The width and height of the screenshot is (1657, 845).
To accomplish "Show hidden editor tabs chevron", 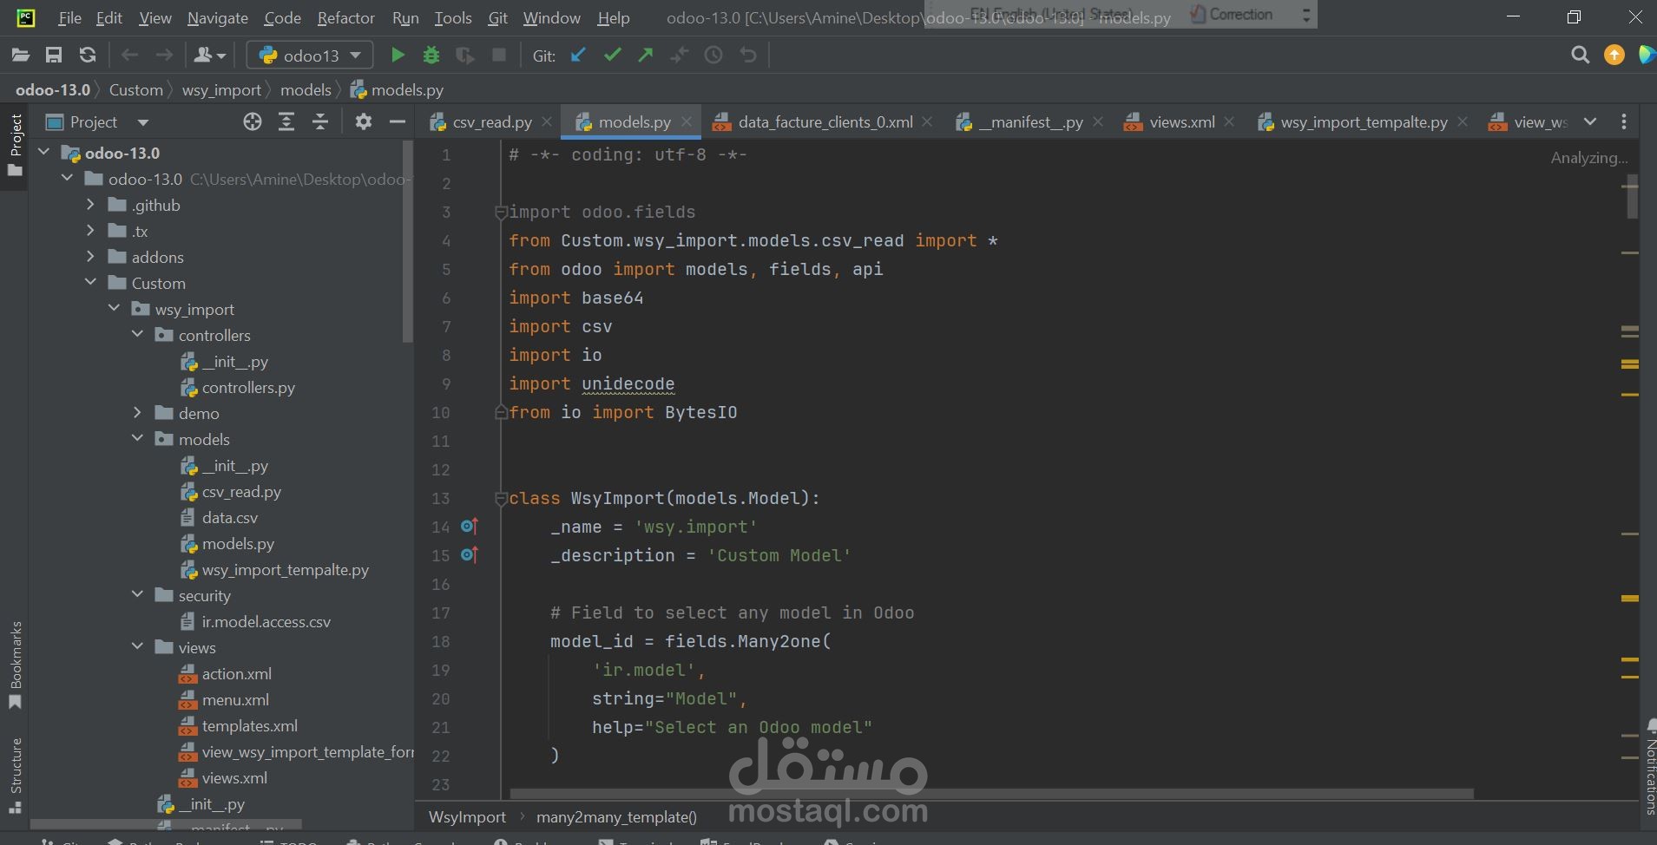I will pos(1590,122).
